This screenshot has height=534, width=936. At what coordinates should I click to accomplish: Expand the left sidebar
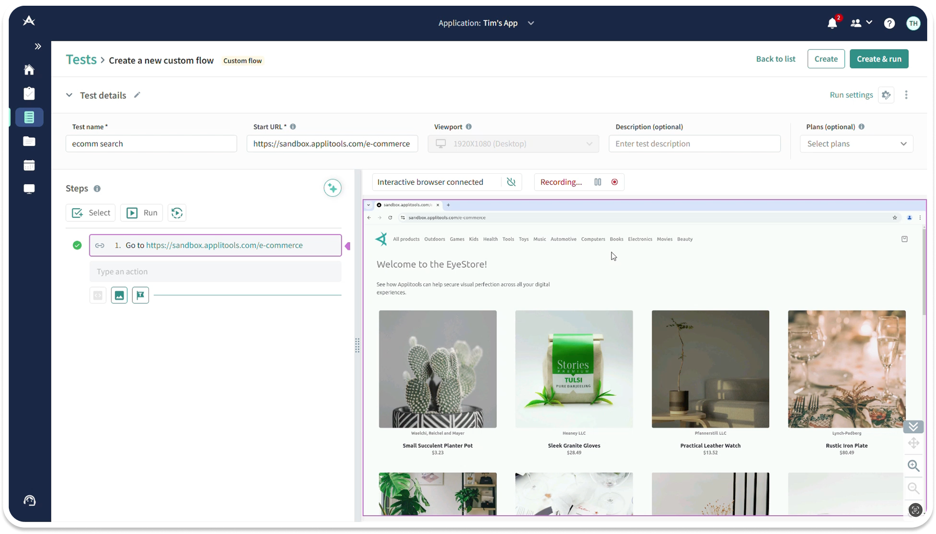point(38,46)
